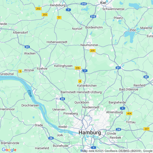Click the road 4 shield above Kaltenkirchen

point(80,81)
